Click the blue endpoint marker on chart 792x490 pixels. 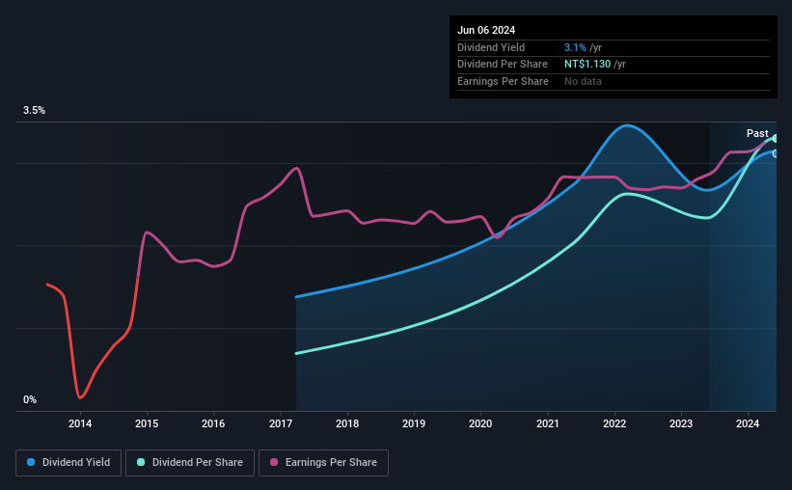point(776,153)
